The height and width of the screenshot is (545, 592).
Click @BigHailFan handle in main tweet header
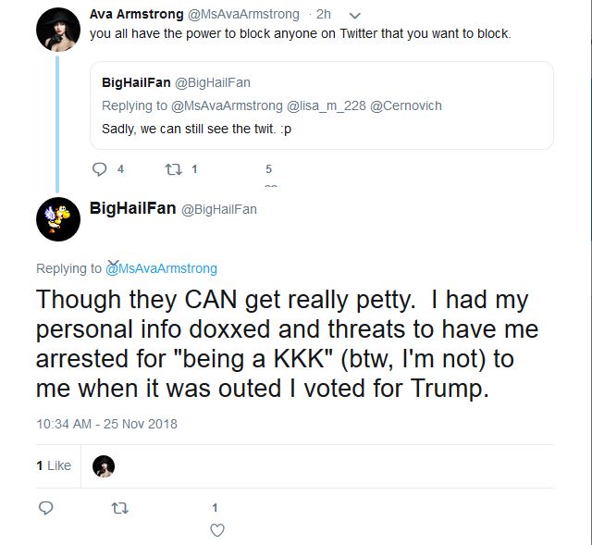click(219, 209)
